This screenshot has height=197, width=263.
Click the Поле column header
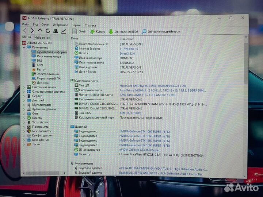pyautogui.click(x=75, y=38)
